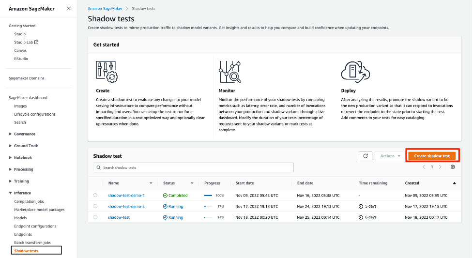Open Models under Inference

(x=20, y=218)
